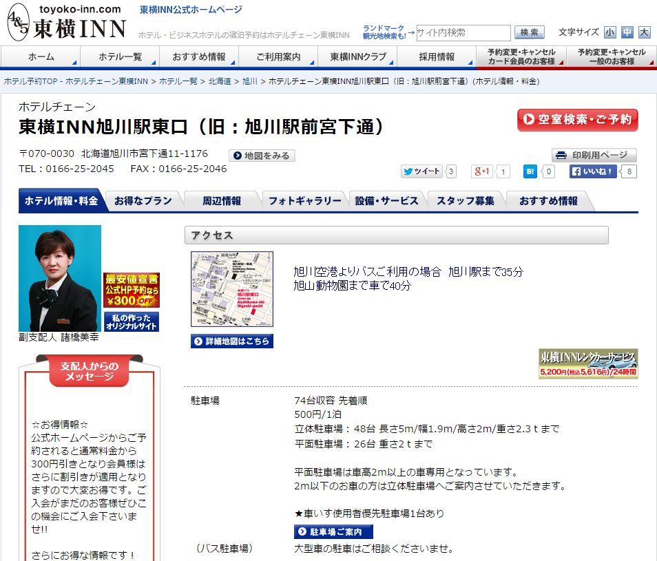The width and height of the screenshot is (657, 561).
Task: Open the ホテル一覧 menu
Action: point(120,56)
